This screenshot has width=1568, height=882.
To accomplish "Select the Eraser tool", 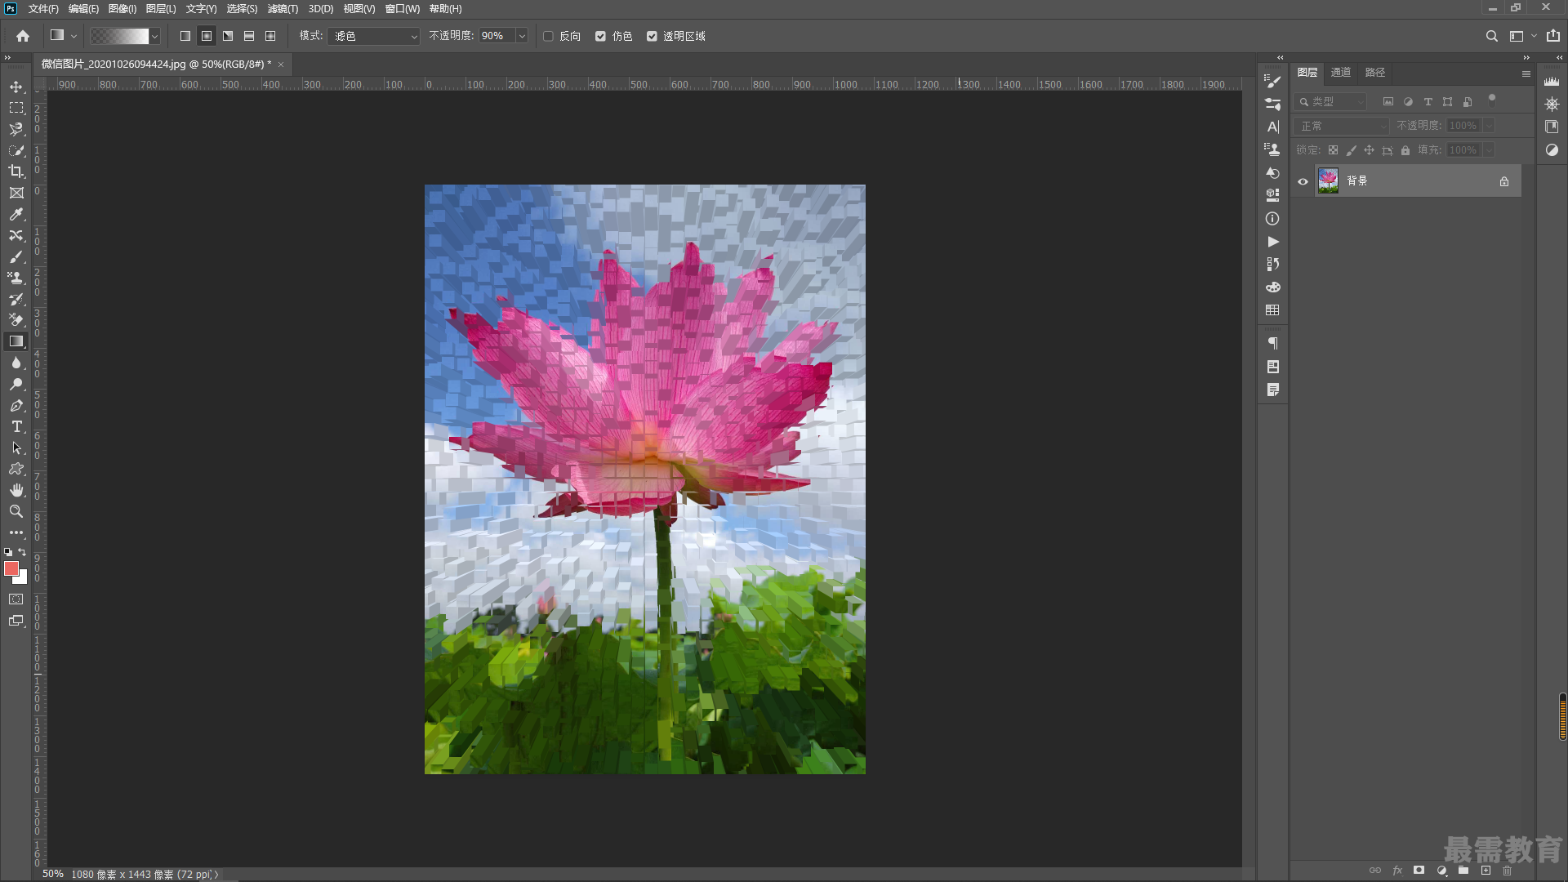I will 16,320.
